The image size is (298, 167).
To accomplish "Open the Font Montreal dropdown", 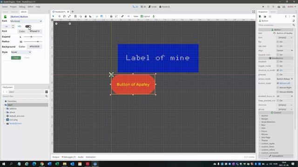I will [x=26, y=21].
